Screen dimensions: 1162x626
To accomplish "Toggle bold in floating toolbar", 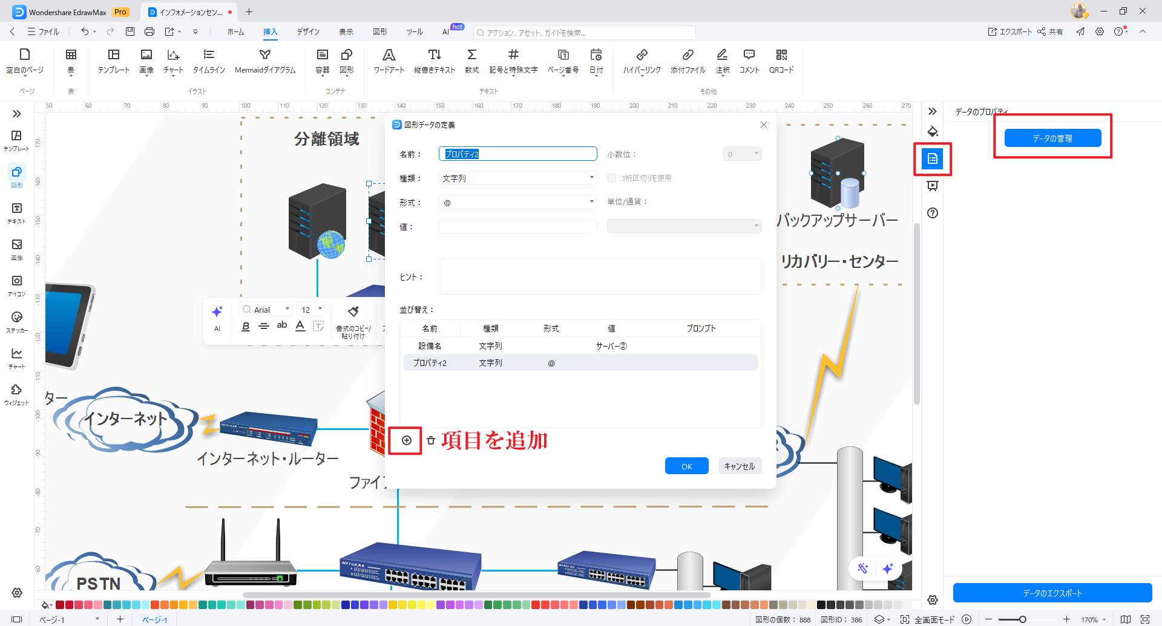I will [246, 327].
